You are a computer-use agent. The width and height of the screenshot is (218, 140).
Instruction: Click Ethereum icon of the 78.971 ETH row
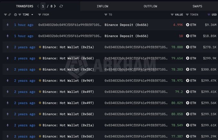click(x=8, y=80)
